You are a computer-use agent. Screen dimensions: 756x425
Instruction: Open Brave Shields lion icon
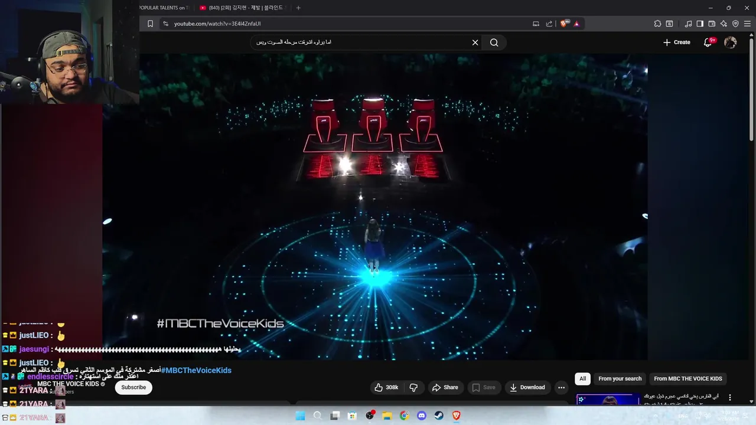tap(564, 24)
